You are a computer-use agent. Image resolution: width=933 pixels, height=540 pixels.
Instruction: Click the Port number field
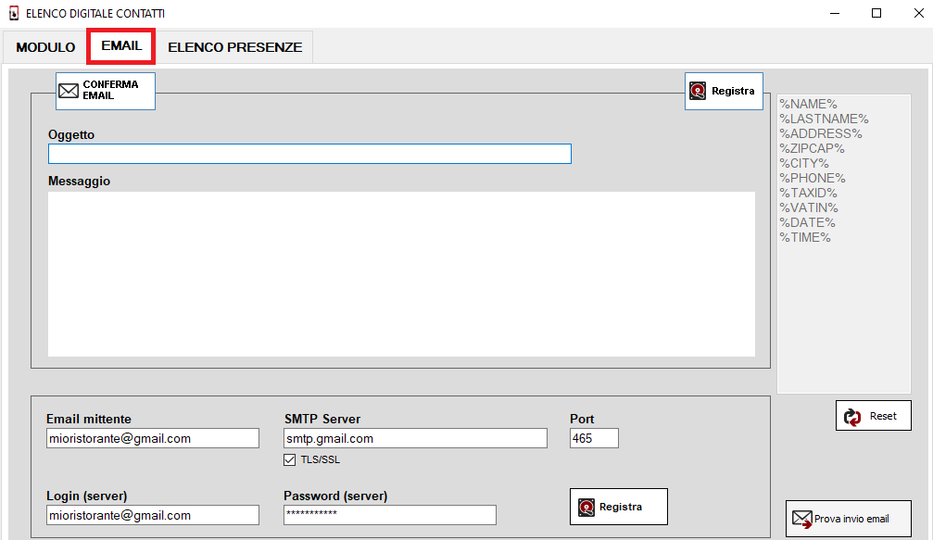pos(594,438)
